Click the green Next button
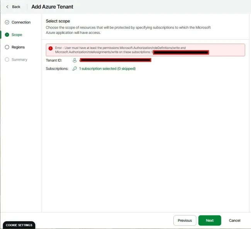251x229 pixels. click(x=210, y=221)
